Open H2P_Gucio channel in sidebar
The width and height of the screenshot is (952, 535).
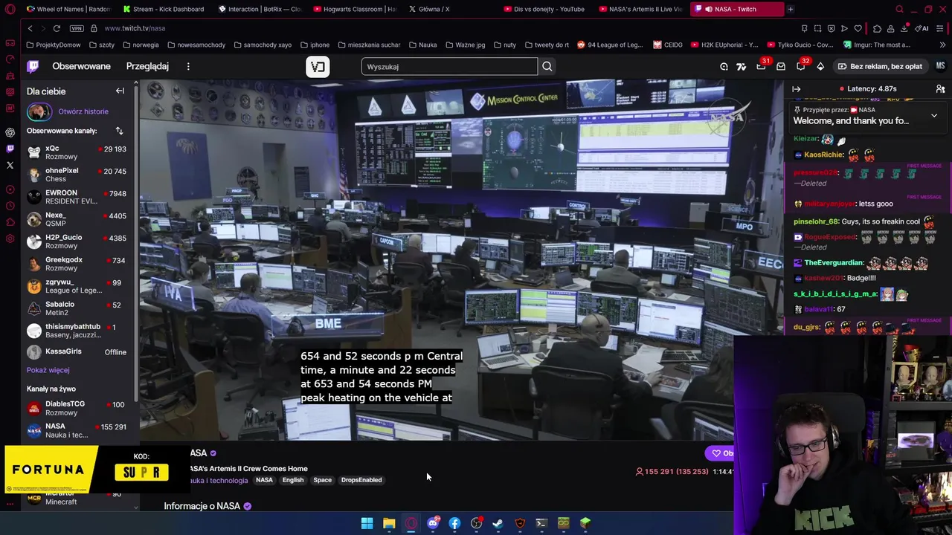(77, 241)
